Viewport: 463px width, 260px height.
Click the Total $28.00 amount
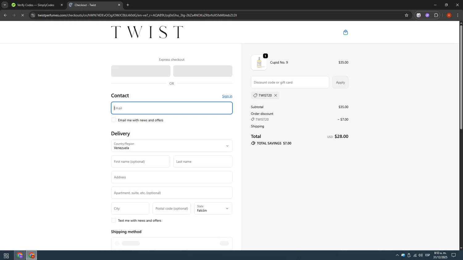[341, 136]
